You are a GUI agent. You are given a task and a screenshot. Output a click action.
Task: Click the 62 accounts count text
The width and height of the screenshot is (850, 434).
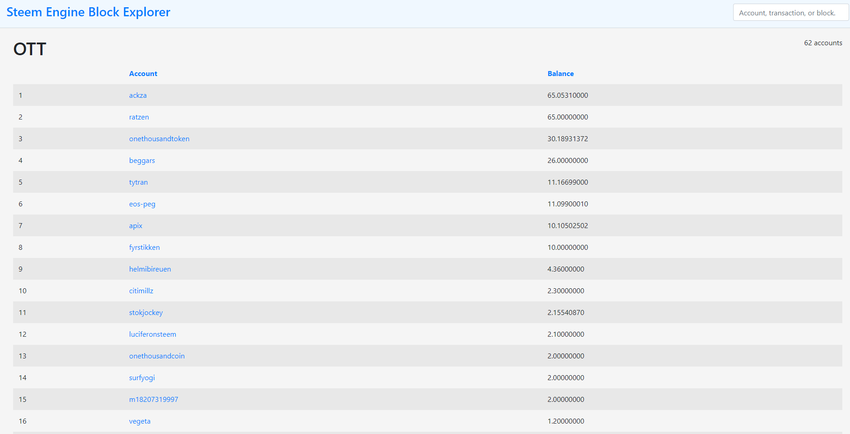coord(823,43)
